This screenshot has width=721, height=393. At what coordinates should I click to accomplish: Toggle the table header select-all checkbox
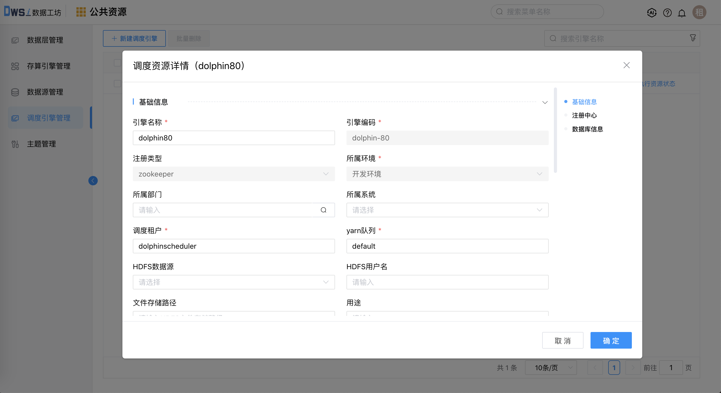click(x=117, y=63)
